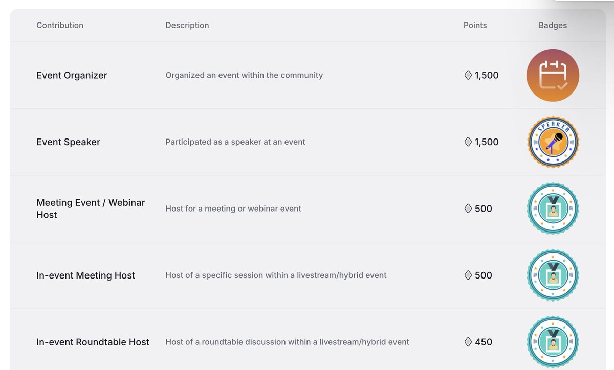Select the Event Organizer contribution name

coord(72,76)
